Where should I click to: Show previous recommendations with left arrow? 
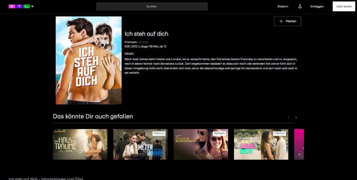coord(288,118)
